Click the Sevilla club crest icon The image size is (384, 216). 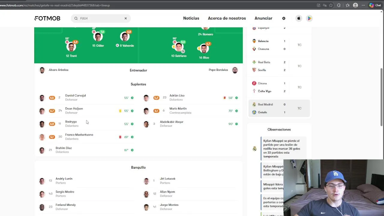pyautogui.click(x=254, y=70)
